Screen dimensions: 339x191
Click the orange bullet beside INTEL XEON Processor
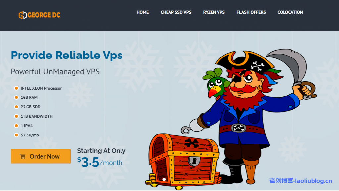pos(16,88)
